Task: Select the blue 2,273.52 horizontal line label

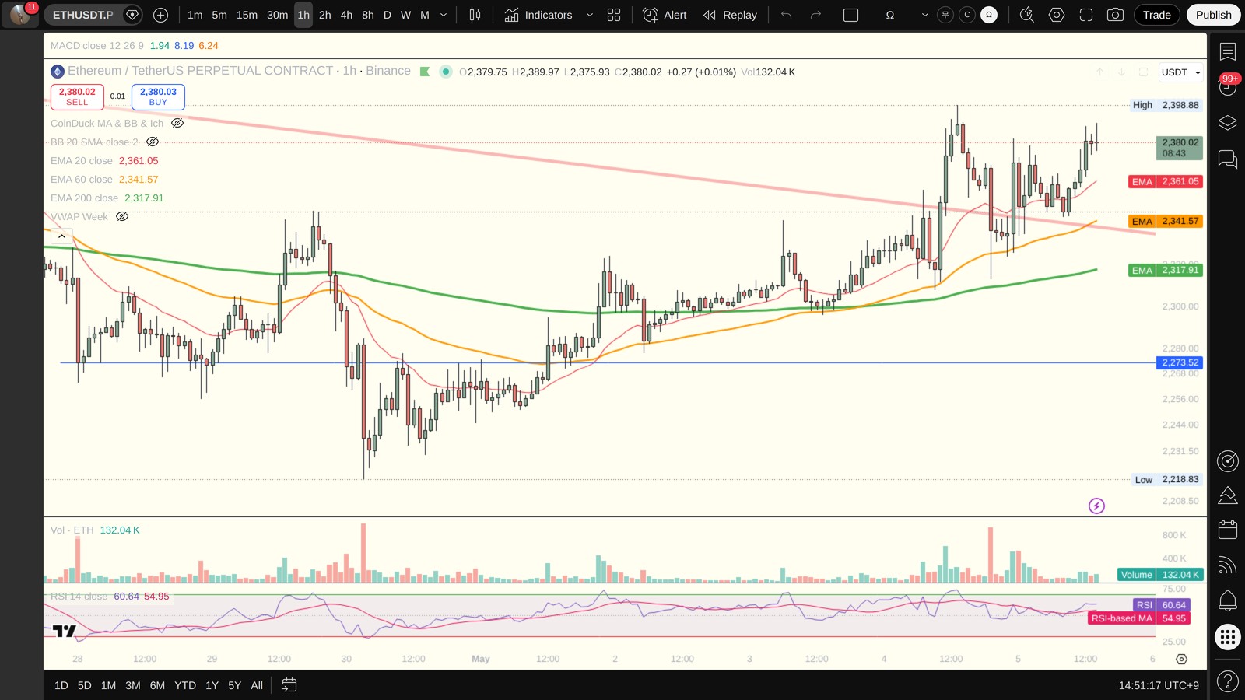Action: pyautogui.click(x=1180, y=362)
